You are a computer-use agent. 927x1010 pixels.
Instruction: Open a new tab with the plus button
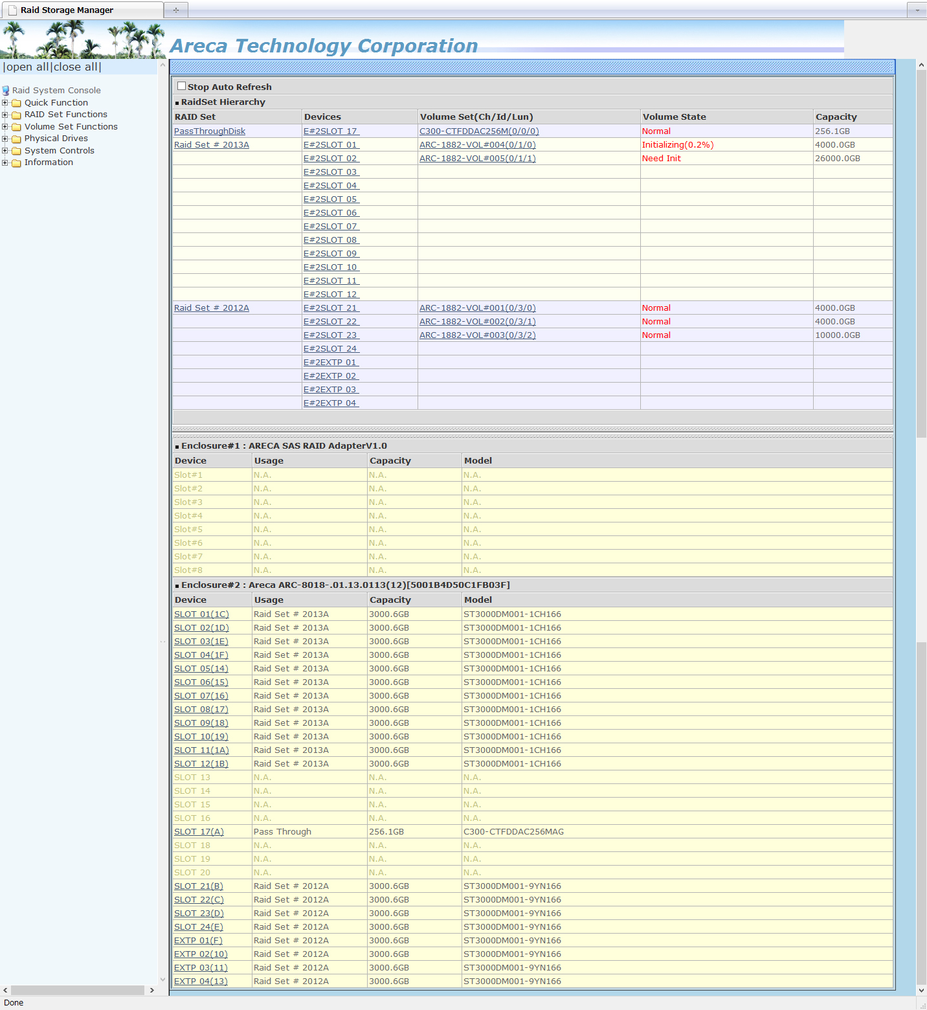(x=175, y=10)
